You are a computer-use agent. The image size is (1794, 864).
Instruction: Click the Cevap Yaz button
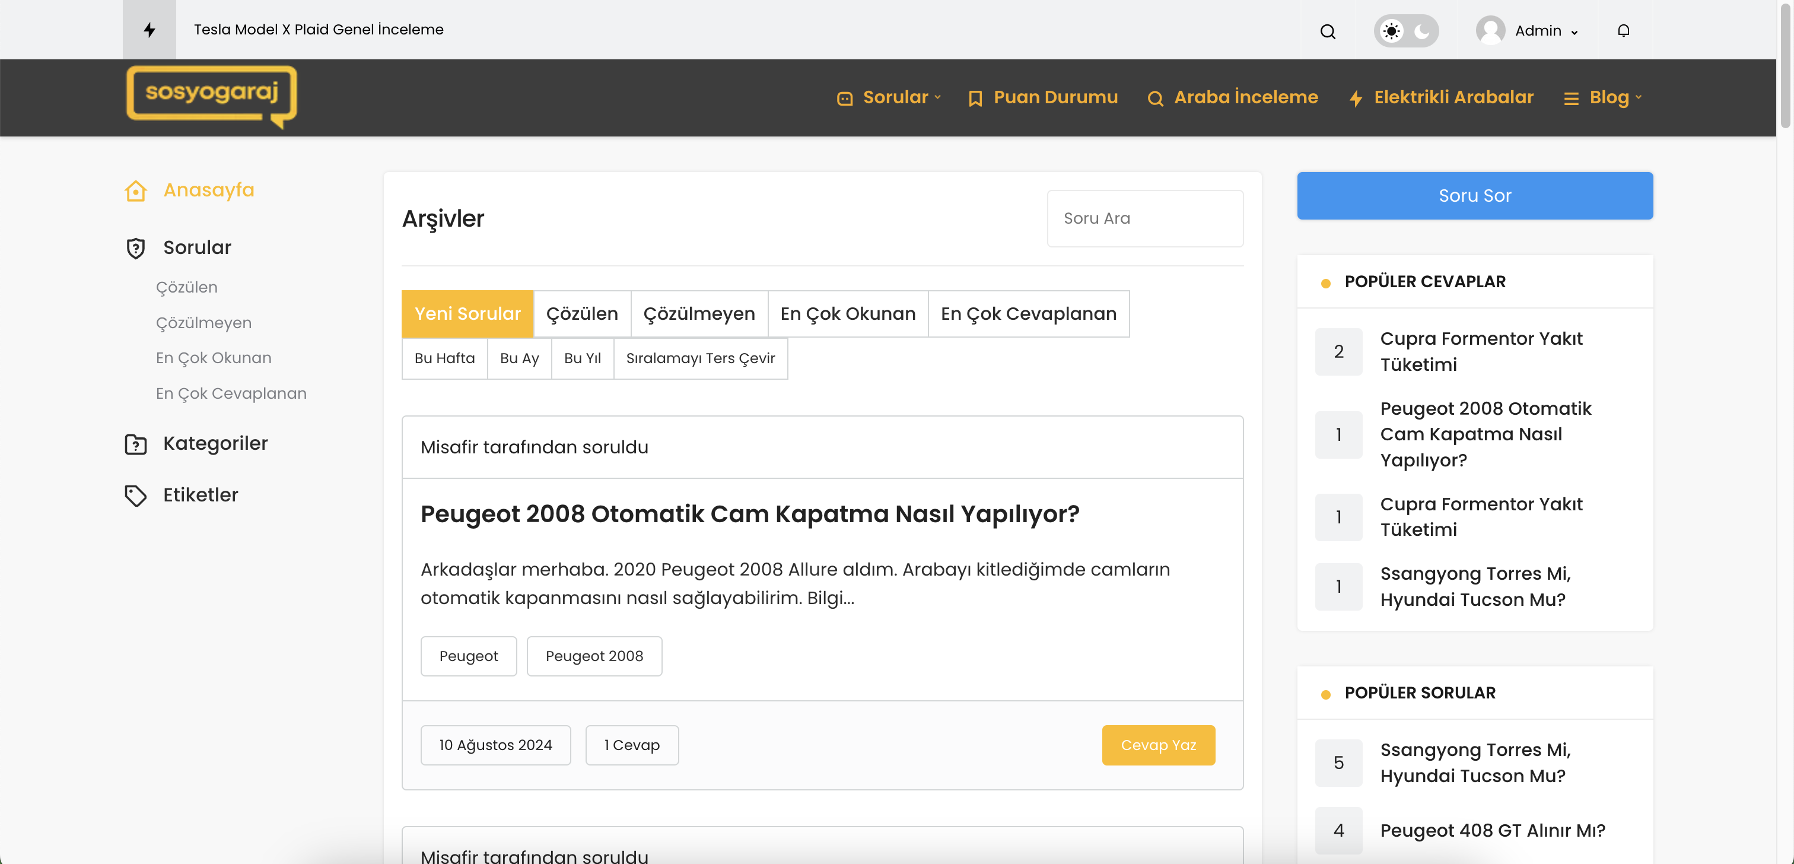(1158, 745)
